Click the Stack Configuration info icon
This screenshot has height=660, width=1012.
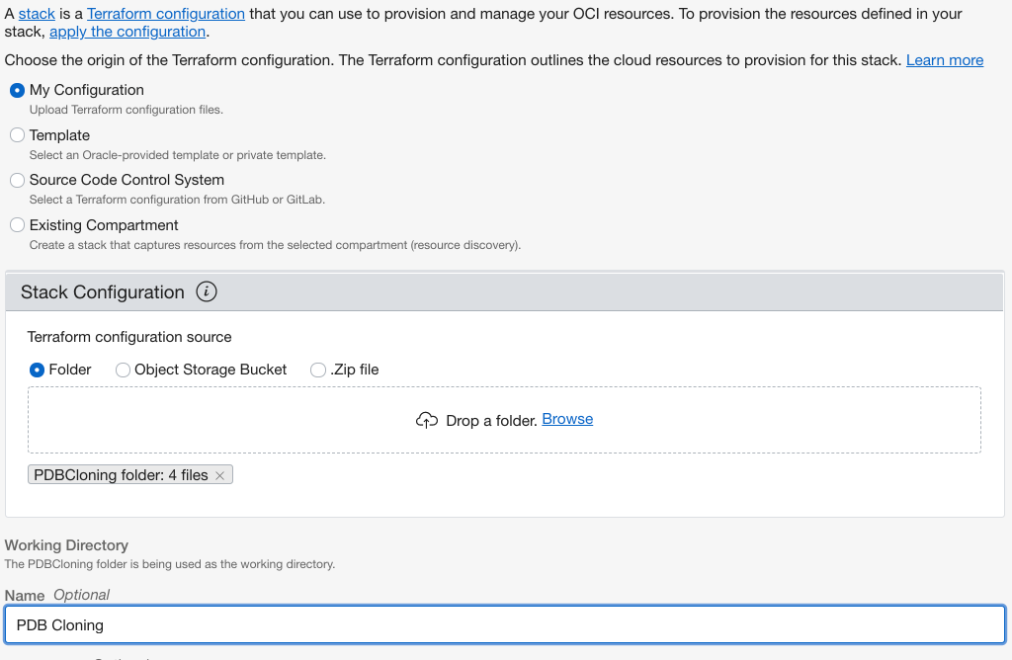coord(206,291)
